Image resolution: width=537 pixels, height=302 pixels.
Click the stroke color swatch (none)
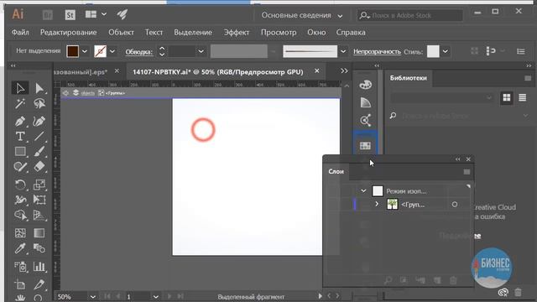coord(100,51)
